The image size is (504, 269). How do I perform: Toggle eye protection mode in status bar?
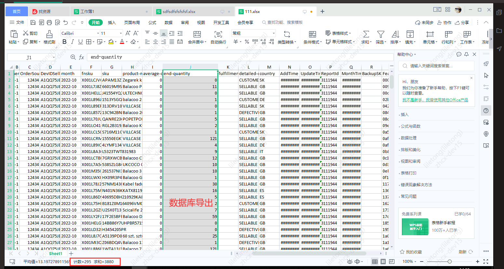coord(350,262)
